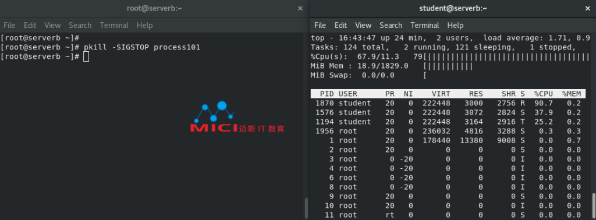Image resolution: width=596 pixels, height=220 pixels.
Task: Click the MiB Mem usage line
Action: click(x=392, y=66)
